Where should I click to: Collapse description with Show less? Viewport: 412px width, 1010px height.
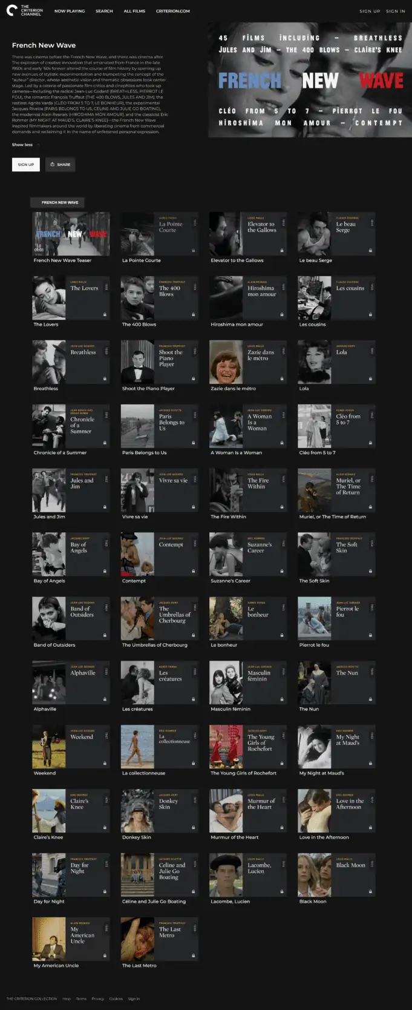click(22, 145)
